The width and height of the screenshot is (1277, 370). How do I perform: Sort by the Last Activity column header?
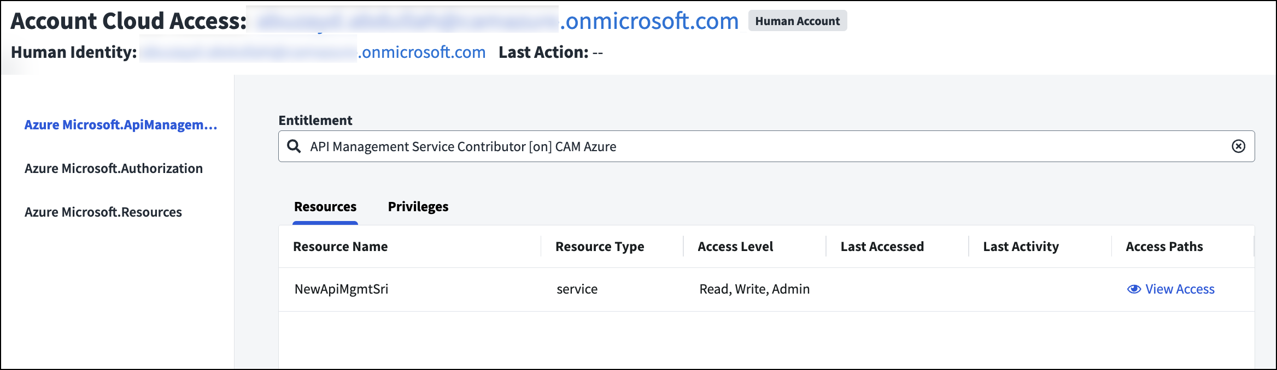pyautogui.click(x=1021, y=247)
